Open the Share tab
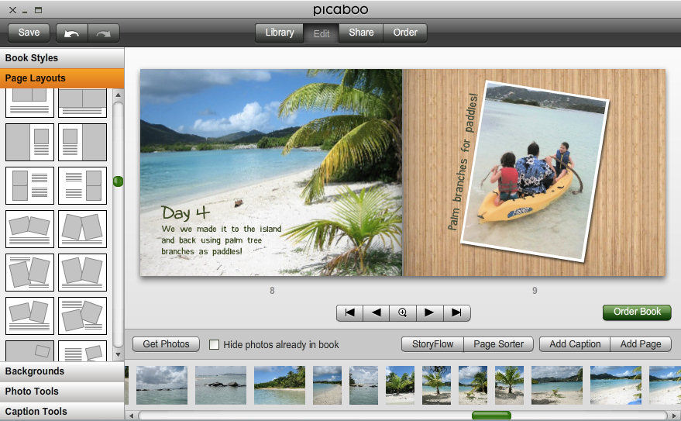Image resolution: width=681 pixels, height=421 pixels. click(x=361, y=33)
